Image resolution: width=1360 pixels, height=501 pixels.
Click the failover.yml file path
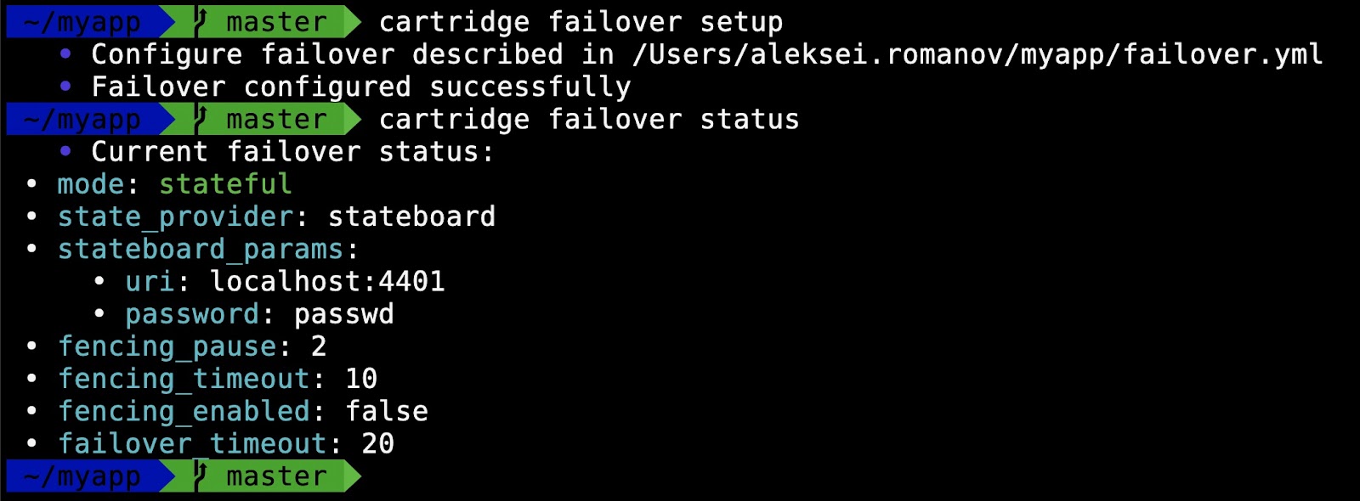tap(977, 54)
